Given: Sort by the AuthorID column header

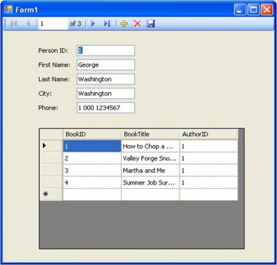Looking at the screenshot, I should point(208,135).
